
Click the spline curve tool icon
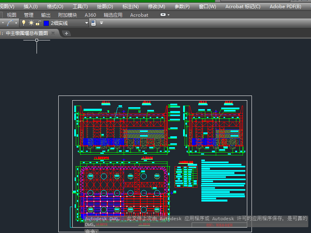pos(10,23)
